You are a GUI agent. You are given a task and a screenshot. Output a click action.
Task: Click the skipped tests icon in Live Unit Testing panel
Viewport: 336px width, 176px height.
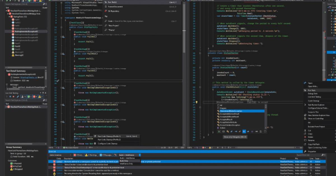tap(40, 97)
